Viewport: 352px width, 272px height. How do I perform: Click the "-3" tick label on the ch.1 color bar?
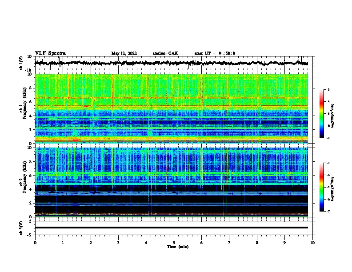(328, 90)
